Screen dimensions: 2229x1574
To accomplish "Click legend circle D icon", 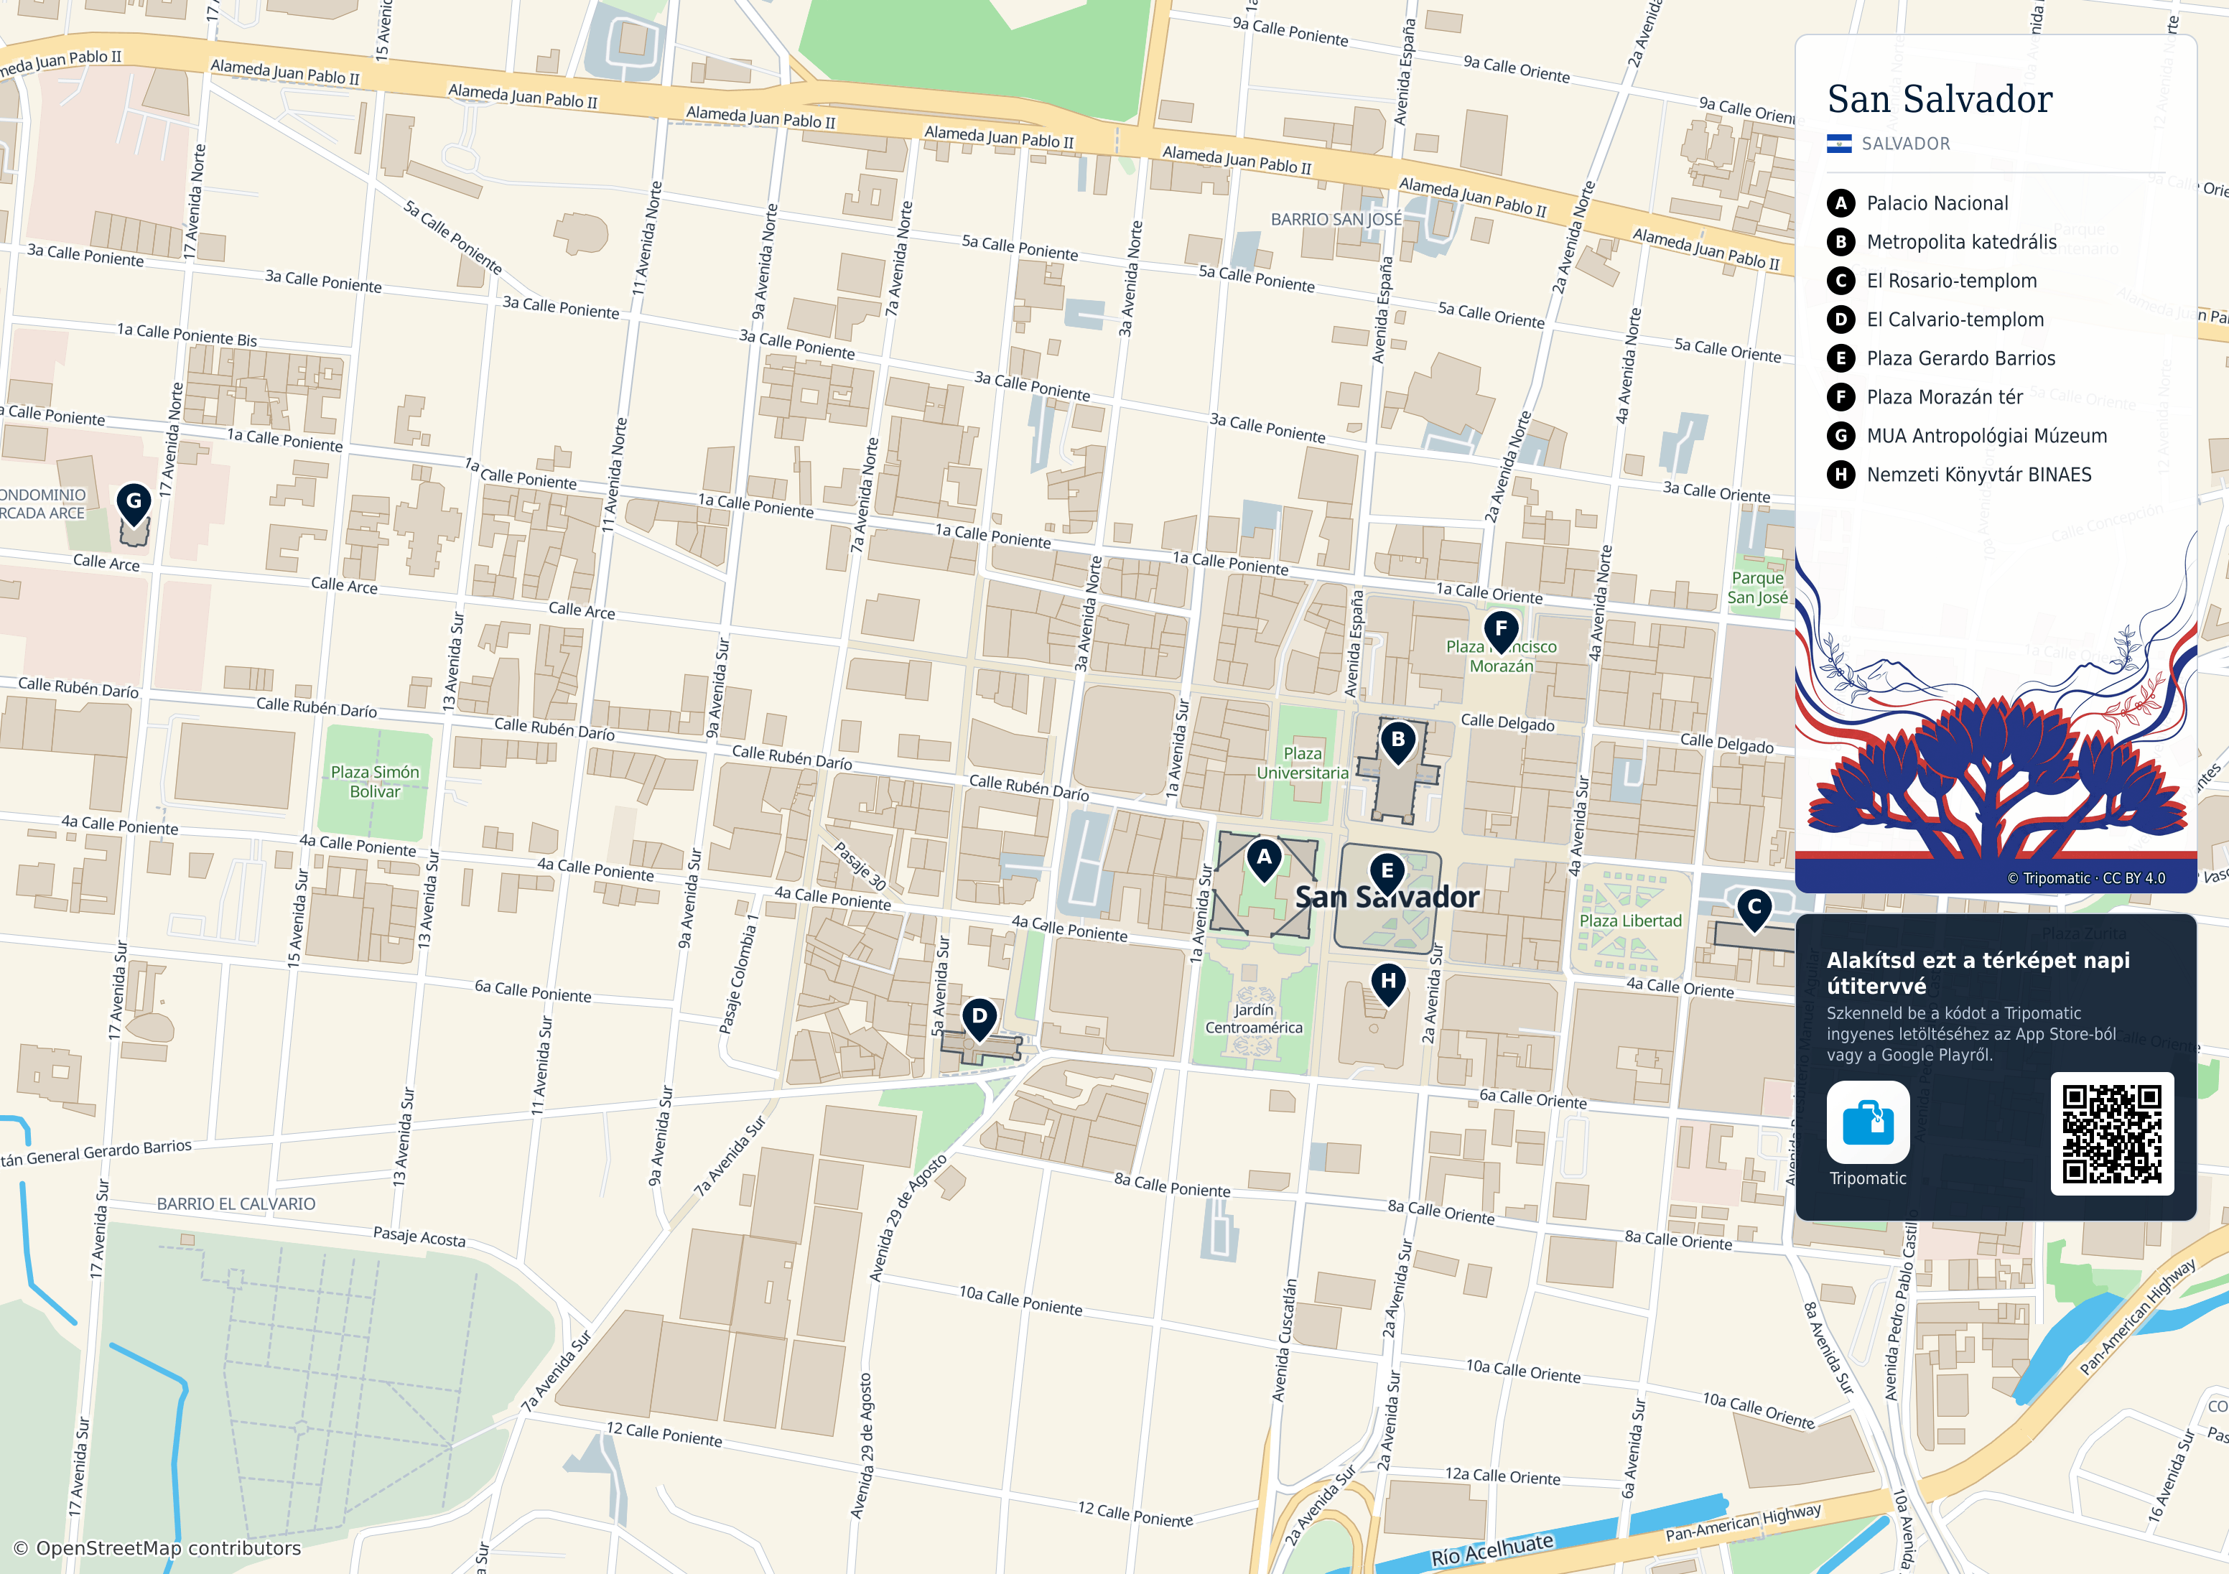I will (1841, 320).
